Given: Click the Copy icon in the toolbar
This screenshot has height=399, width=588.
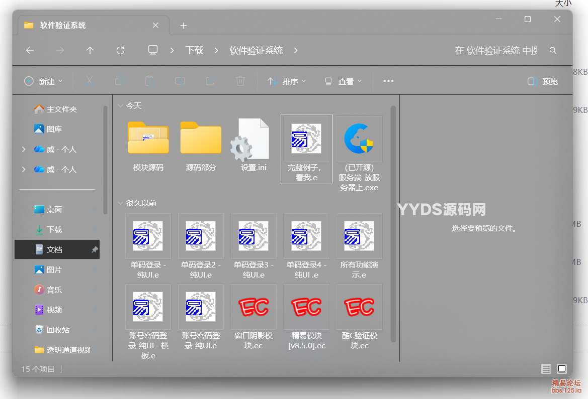Looking at the screenshot, I should pos(119,81).
